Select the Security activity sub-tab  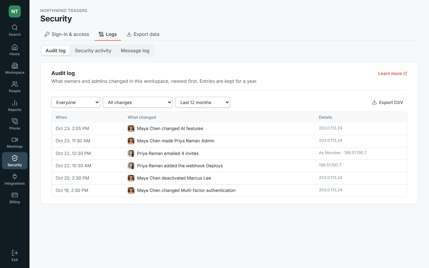click(x=93, y=51)
